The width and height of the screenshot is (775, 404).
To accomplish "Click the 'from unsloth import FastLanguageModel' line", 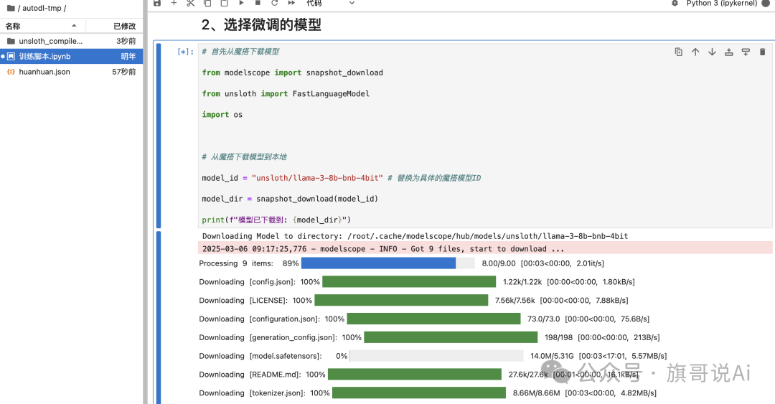I will pos(285,93).
